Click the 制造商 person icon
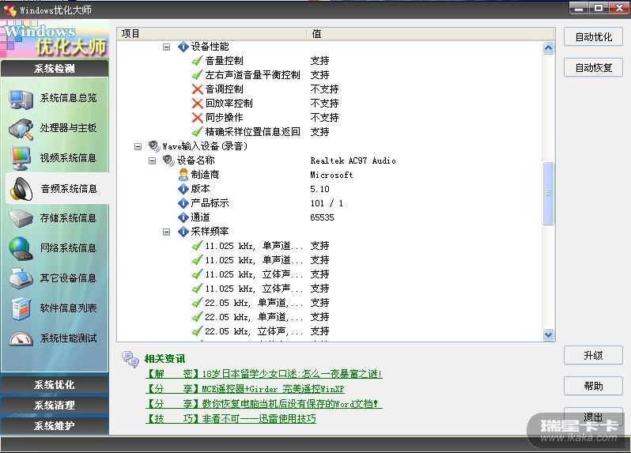The height and width of the screenshot is (453, 631). (183, 175)
